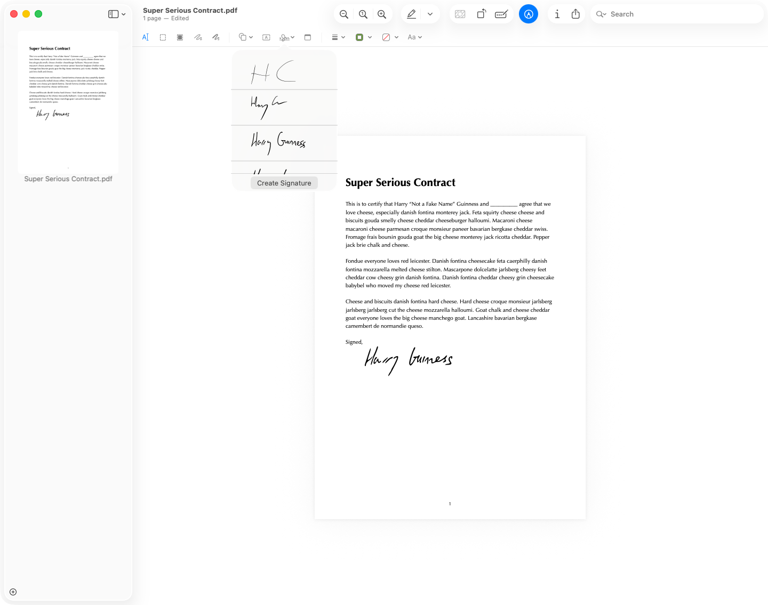Select the page thumbnail in sidebar

tap(68, 102)
